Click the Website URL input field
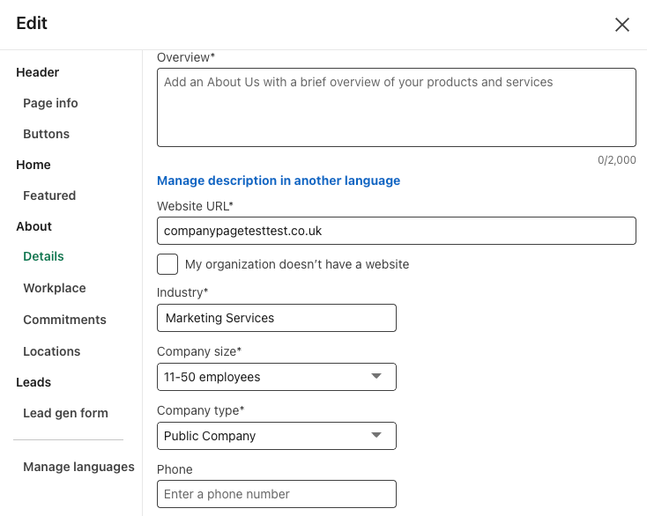This screenshot has width=647, height=516. [396, 231]
